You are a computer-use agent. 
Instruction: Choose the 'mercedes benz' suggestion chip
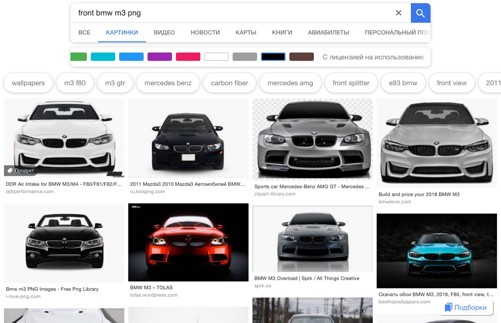[x=168, y=83]
